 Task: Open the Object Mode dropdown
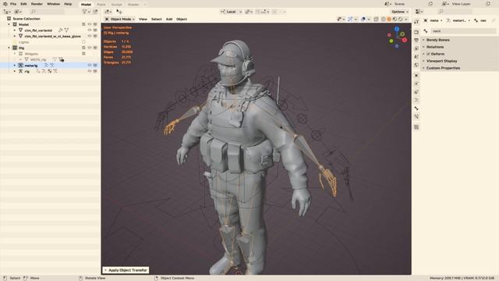(120, 19)
